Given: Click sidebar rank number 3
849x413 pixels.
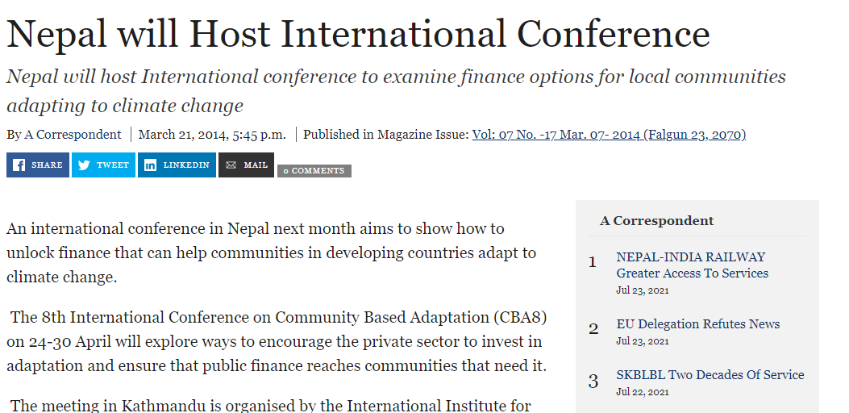Looking at the screenshot, I should click(593, 381).
